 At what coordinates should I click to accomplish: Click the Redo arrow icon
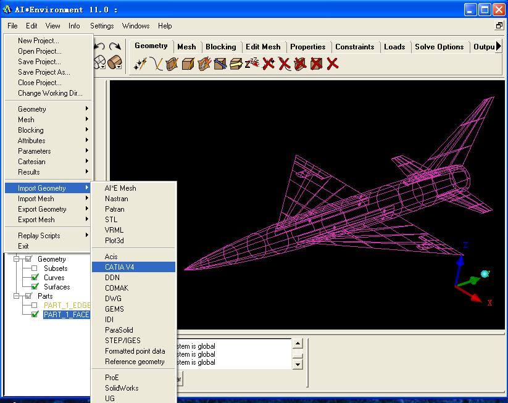[x=115, y=47]
